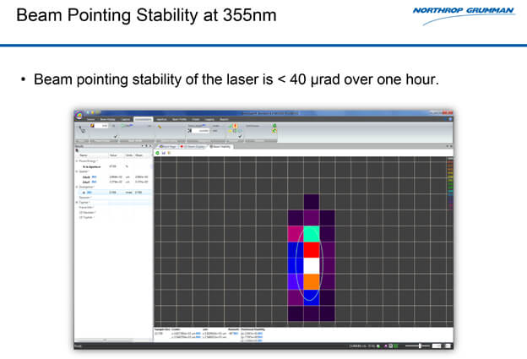Switch to the Beam Profile ribbon tab

[180, 119]
